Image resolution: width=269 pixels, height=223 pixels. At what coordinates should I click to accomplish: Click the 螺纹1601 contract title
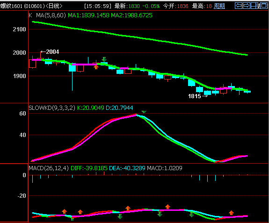tap(11, 6)
